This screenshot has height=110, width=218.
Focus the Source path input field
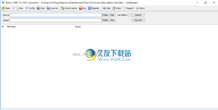[x=56, y=15]
